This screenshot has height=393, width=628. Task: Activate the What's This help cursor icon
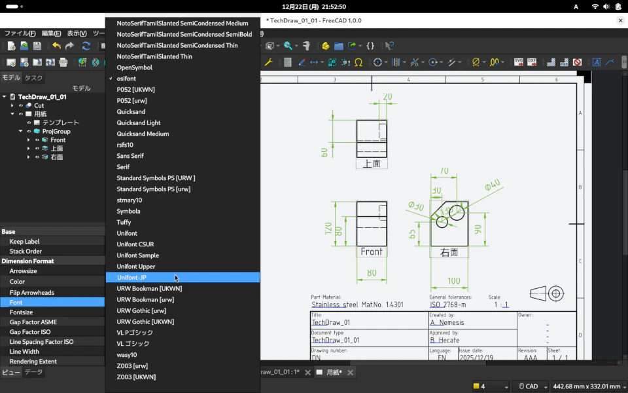[389, 46]
